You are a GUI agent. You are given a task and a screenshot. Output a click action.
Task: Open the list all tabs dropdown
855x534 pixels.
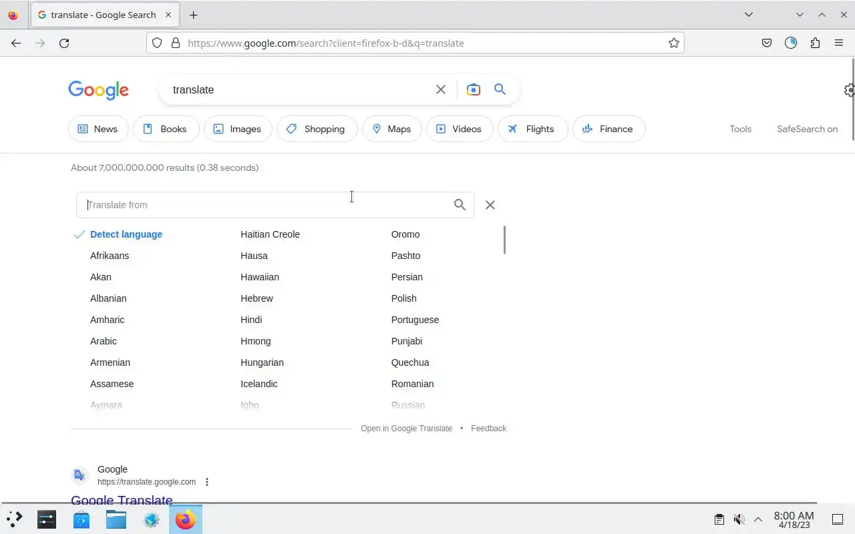749,15
